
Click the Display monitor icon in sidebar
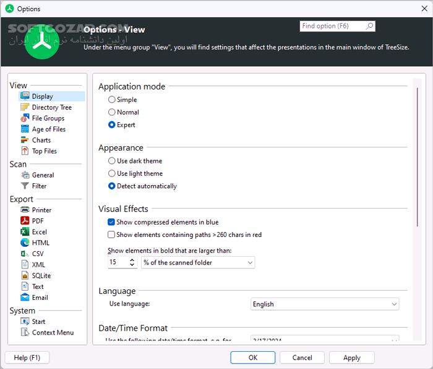point(25,96)
